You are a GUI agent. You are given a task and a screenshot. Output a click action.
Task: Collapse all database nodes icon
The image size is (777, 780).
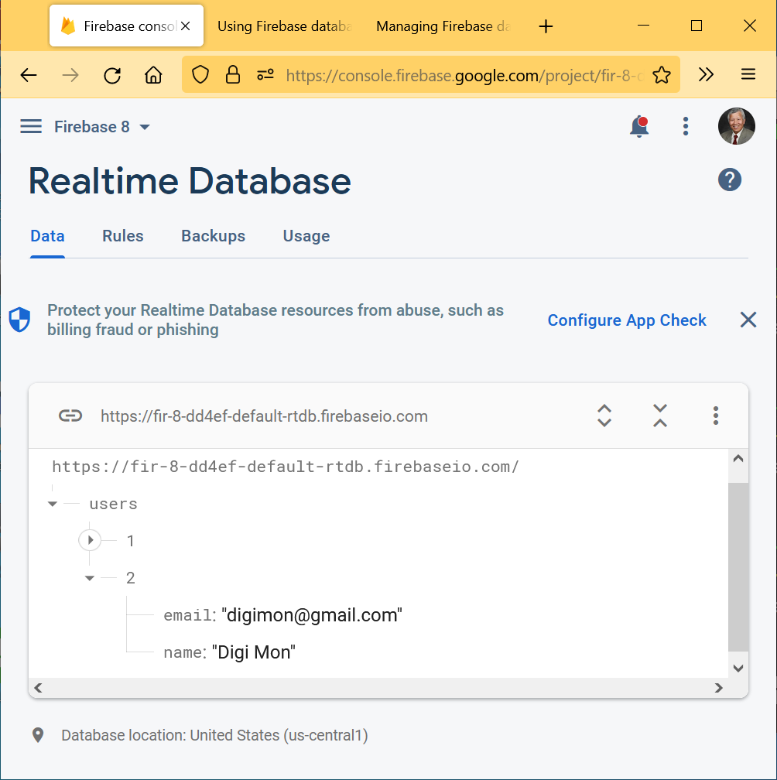pyautogui.click(x=659, y=416)
